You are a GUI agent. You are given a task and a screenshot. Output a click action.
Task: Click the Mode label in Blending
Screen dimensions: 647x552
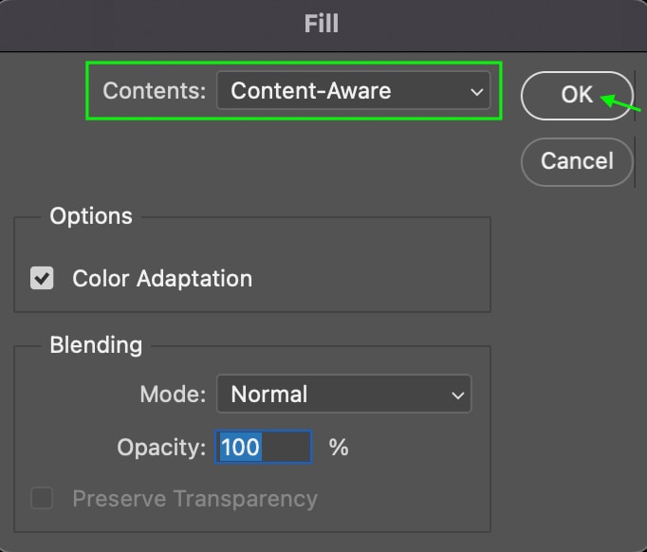click(173, 395)
